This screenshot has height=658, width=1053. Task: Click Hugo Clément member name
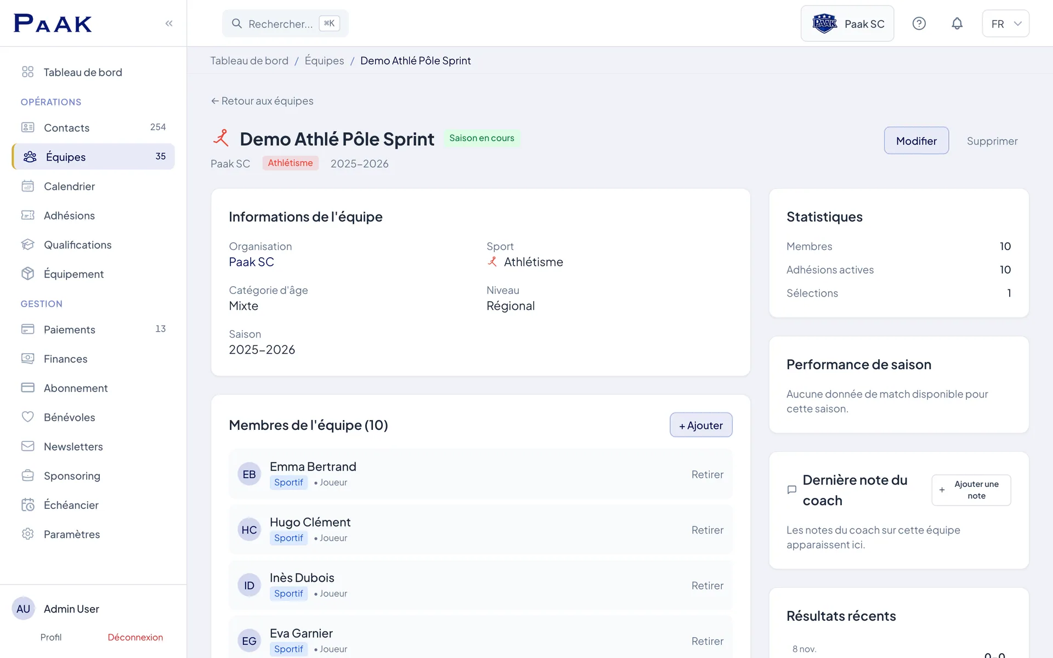310,522
